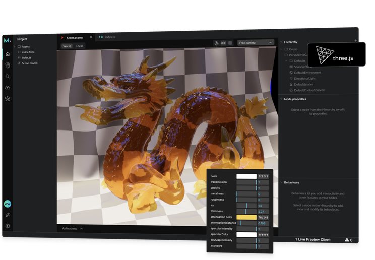
Task: Click the index.html code file icon
Action: [19, 52]
